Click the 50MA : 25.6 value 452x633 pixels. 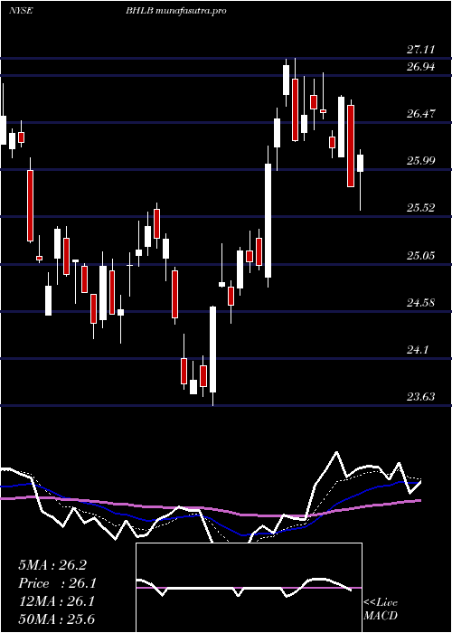[x=56, y=619]
